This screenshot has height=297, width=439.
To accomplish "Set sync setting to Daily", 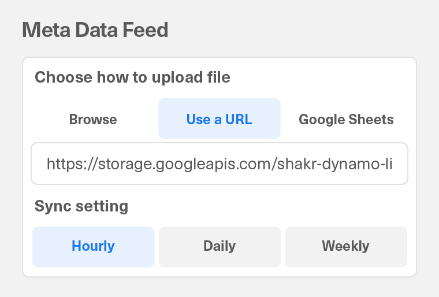I will click(219, 246).
